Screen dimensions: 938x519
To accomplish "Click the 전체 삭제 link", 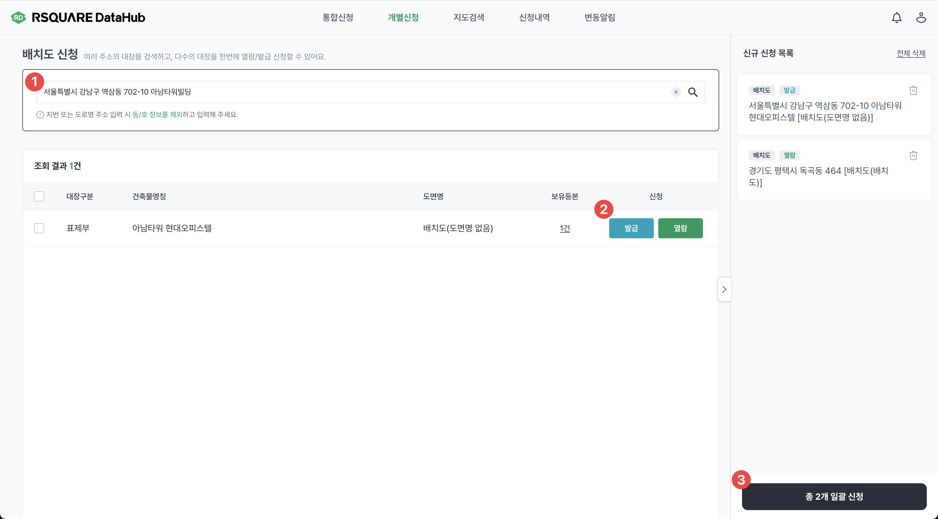I will point(911,54).
